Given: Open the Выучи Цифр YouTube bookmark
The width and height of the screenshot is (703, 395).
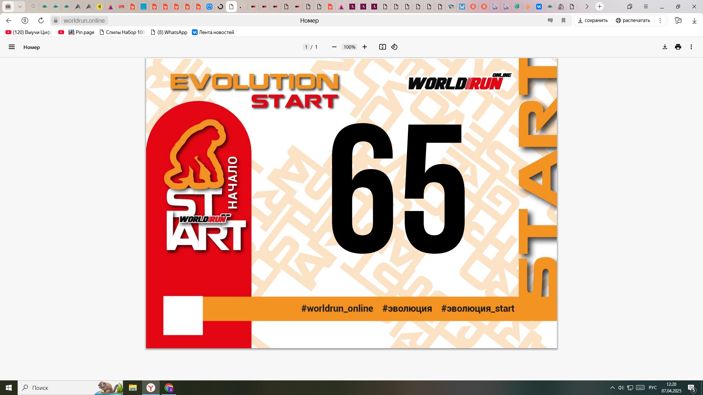Looking at the screenshot, I should point(29,32).
